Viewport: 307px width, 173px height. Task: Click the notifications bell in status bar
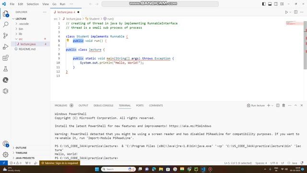pos(302,163)
